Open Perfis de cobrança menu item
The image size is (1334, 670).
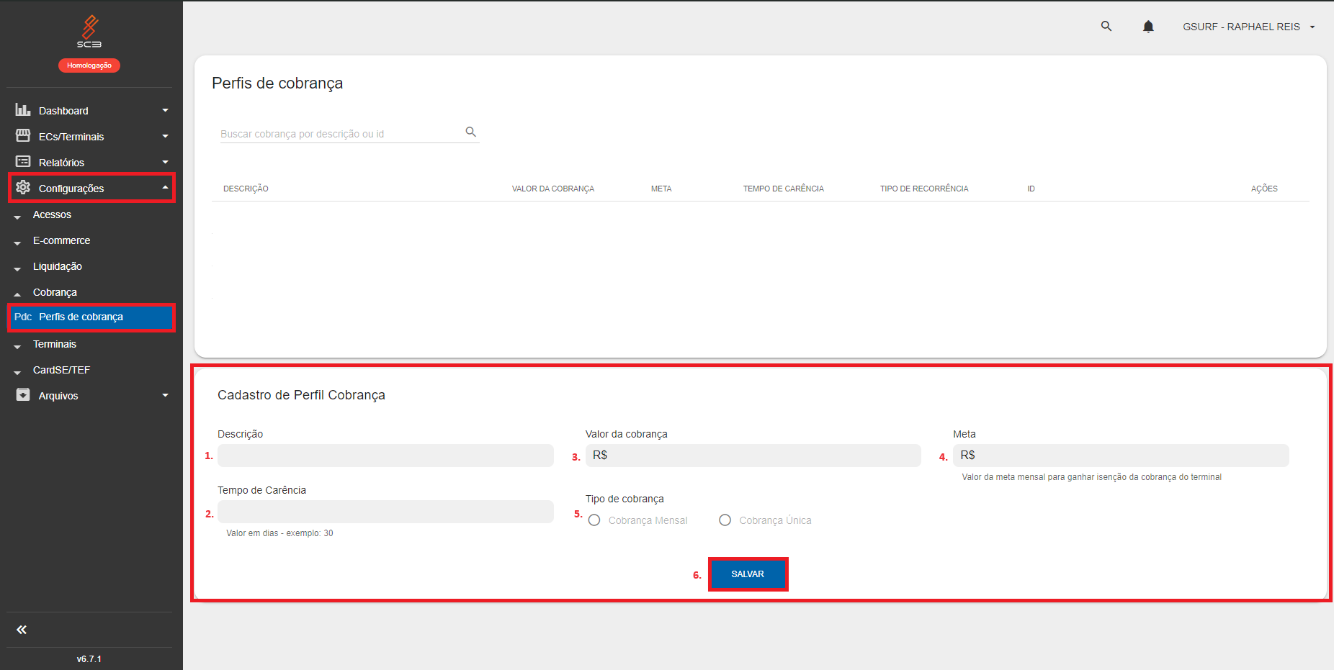point(81,317)
